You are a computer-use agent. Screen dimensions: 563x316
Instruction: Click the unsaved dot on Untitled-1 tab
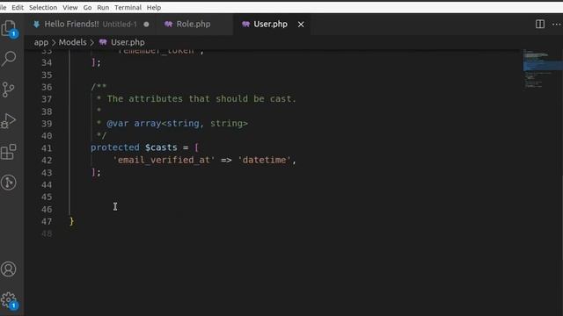click(146, 25)
